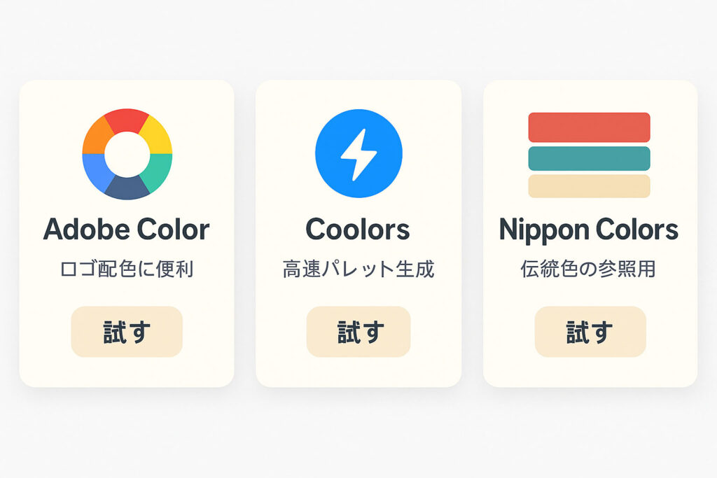Click the white lightning bolt symbol
717x478 pixels.
click(358, 155)
